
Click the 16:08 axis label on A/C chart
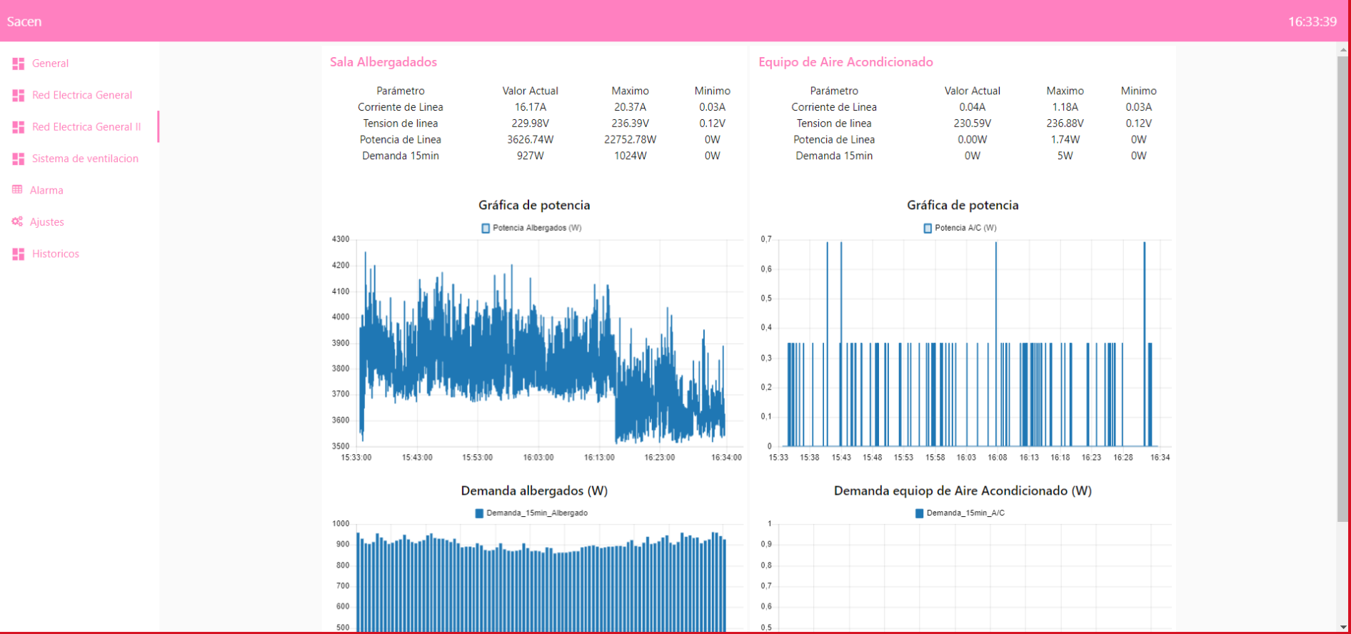[x=998, y=458]
